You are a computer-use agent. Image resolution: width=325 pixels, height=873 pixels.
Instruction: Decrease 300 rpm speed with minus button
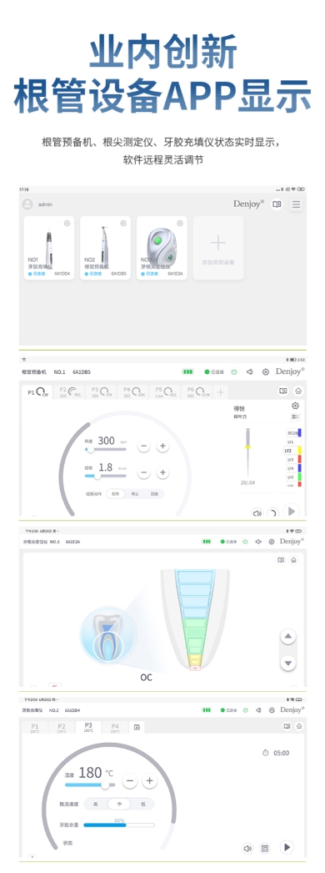(x=144, y=446)
